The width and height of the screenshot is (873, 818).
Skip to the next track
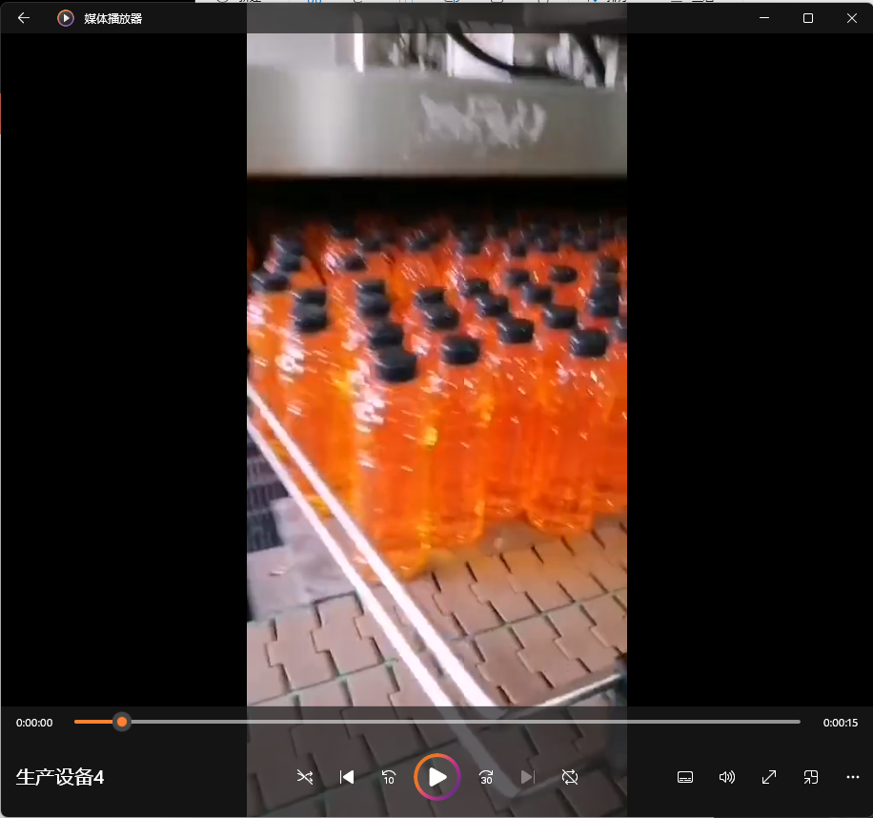click(x=528, y=777)
